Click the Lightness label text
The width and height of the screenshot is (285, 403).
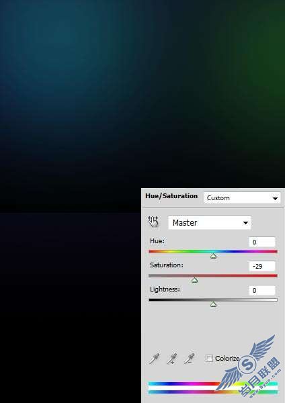165,289
